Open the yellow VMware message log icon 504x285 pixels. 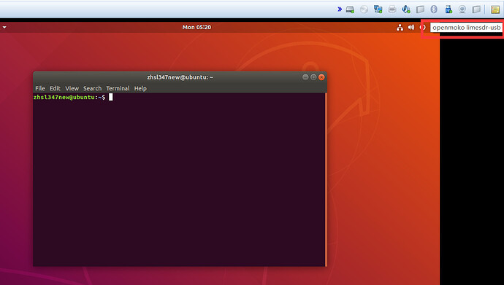coord(495,9)
